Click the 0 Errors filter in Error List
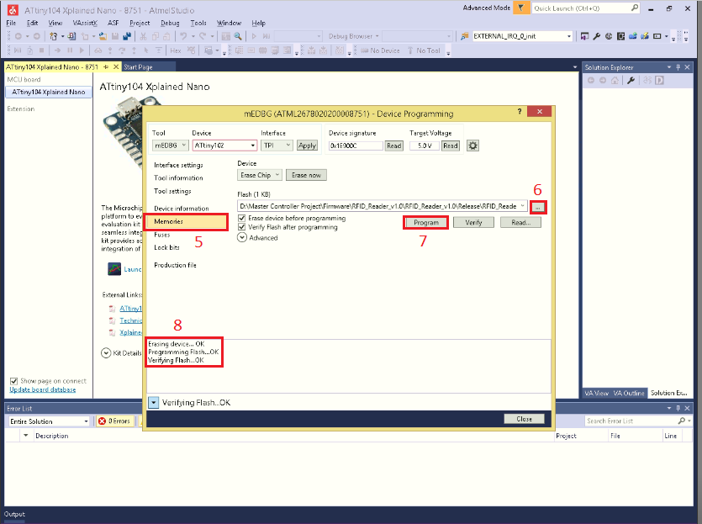Viewport: 702px width, 524px height. click(x=114, y=421)
